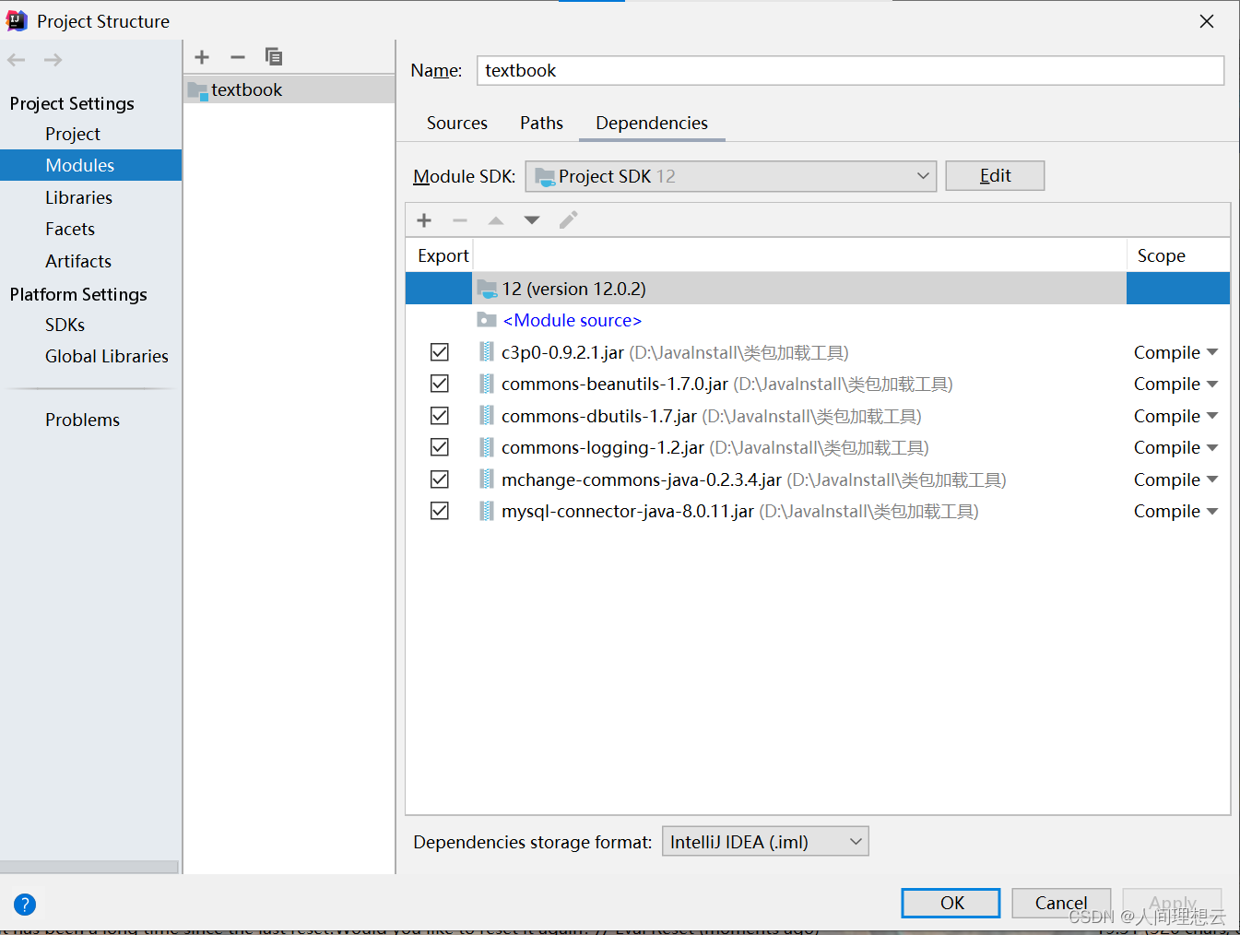The width and height of the screenshot is (1240, 935).
Task: Toggle export for commons-logging-1.2.jar
Action: [440, 447]
